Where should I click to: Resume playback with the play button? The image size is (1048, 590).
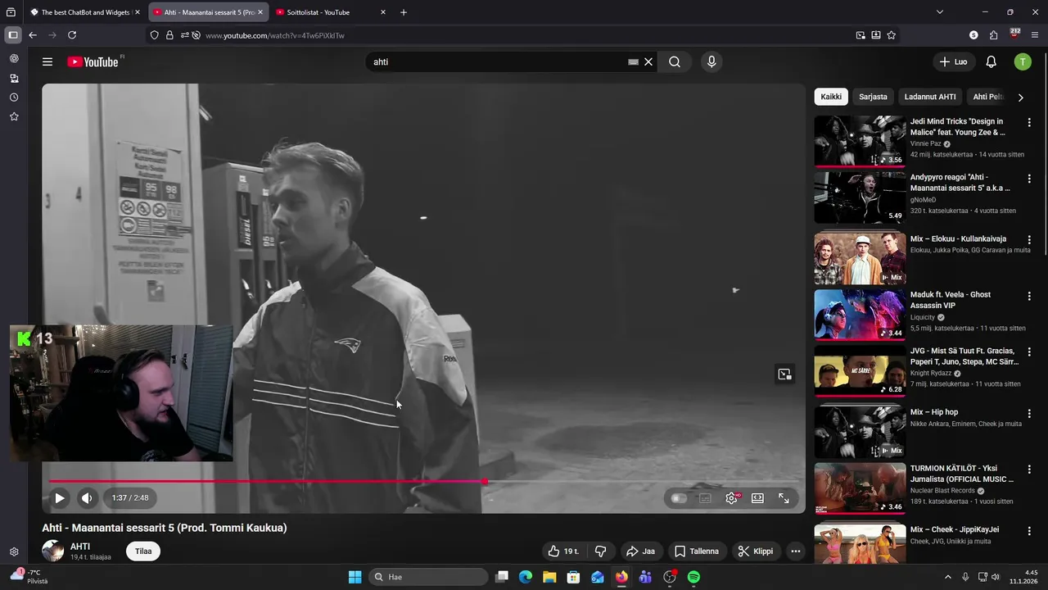tap(60, 498)
